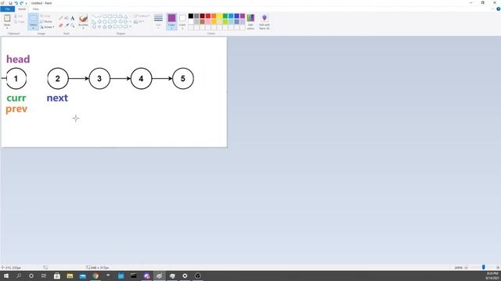Open taskbar Search
The image size is (501, 281).
[x=19, y=276]
